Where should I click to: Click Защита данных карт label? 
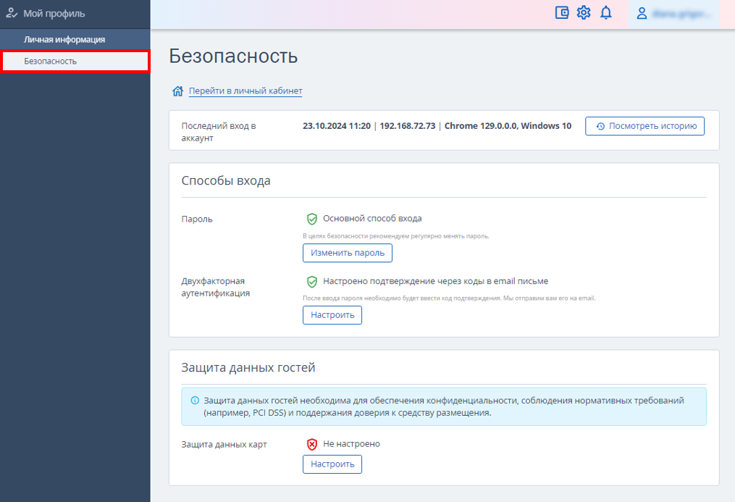(224, 444)
